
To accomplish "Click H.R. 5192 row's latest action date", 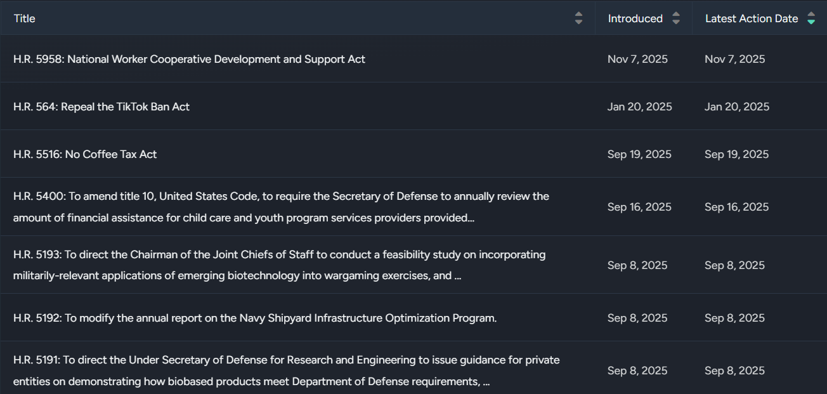I will 734,318.
